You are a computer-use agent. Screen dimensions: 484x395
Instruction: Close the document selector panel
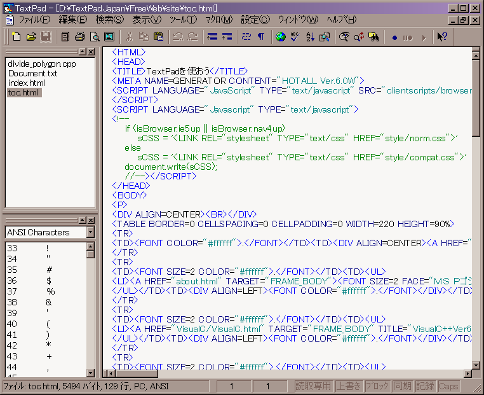[91, 52]
